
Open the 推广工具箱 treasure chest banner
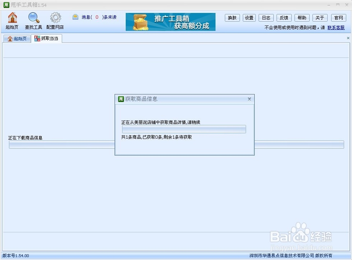(170, 22)
